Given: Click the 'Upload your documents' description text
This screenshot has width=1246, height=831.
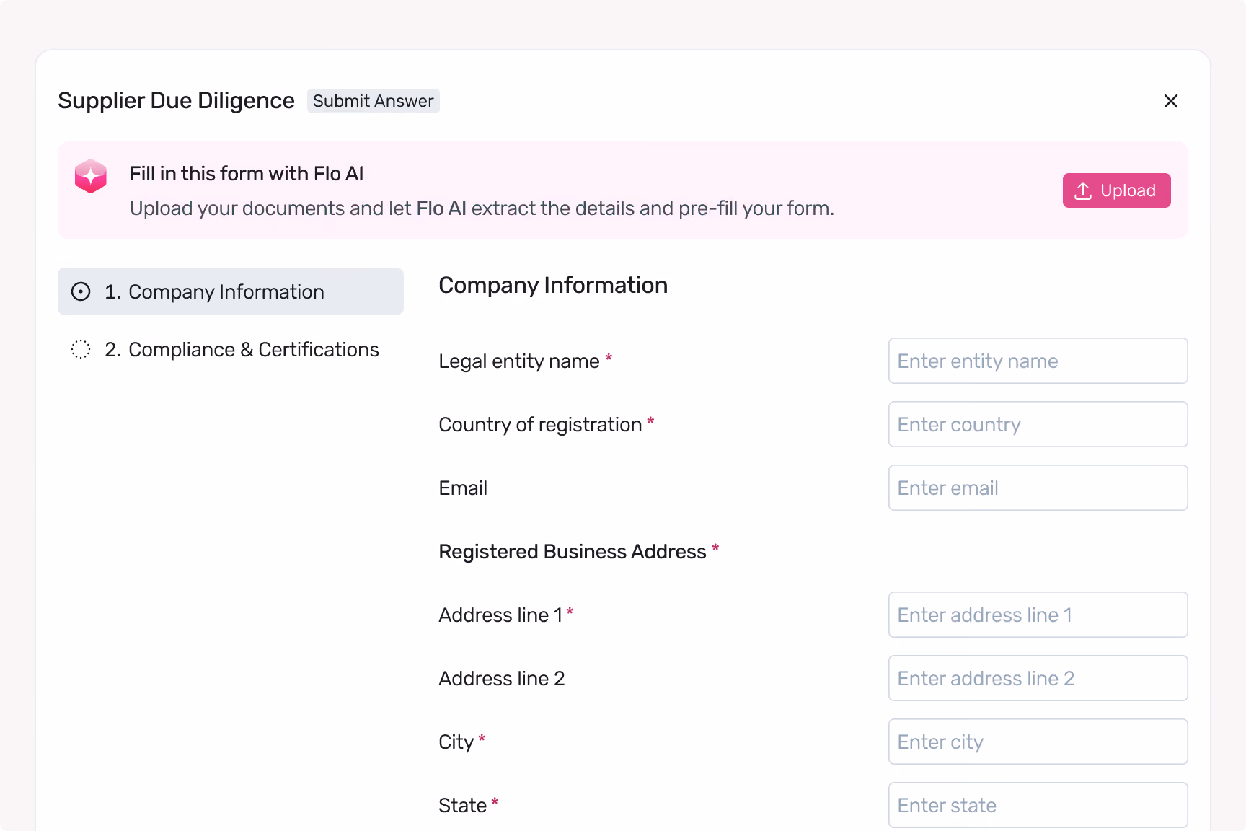Looking at the screenshot, I should point(482,208).
